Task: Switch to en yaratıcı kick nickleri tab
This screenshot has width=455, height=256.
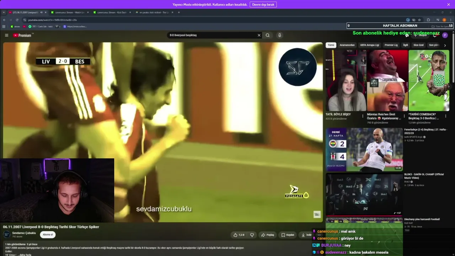Action: (x=154, y=12)
